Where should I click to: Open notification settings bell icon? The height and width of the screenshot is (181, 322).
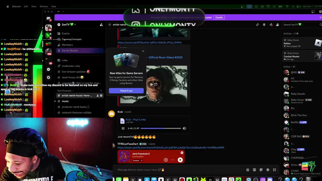pos(264,25)
